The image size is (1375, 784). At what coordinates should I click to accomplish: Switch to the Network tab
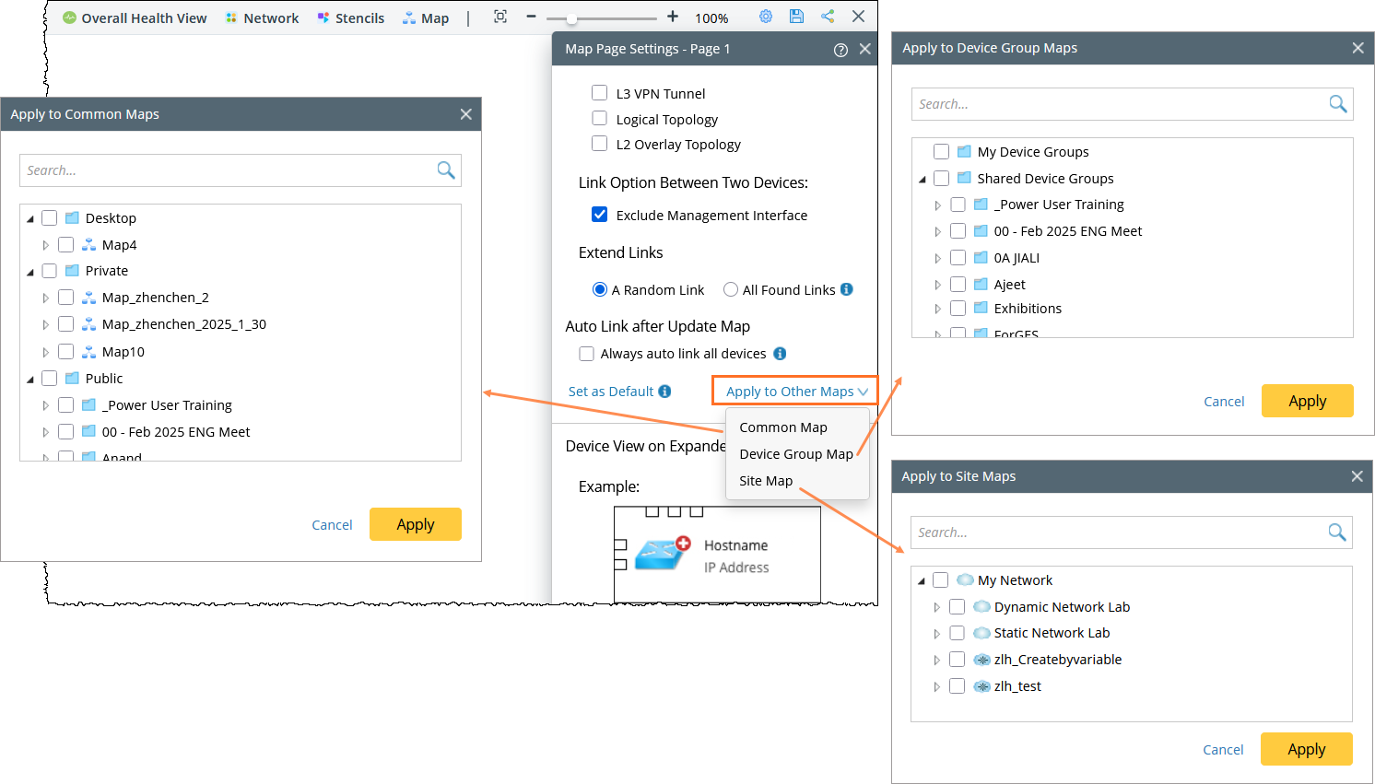click(262, 18)
